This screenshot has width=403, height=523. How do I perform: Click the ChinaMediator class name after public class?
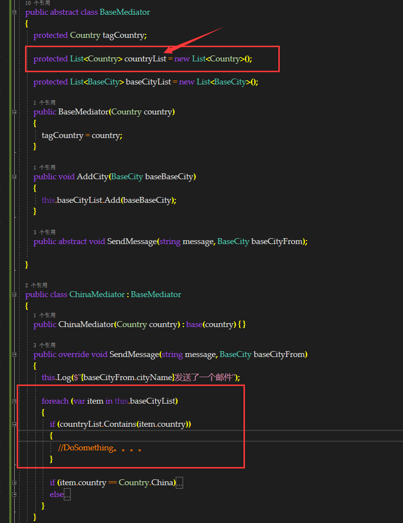[97, 295]
